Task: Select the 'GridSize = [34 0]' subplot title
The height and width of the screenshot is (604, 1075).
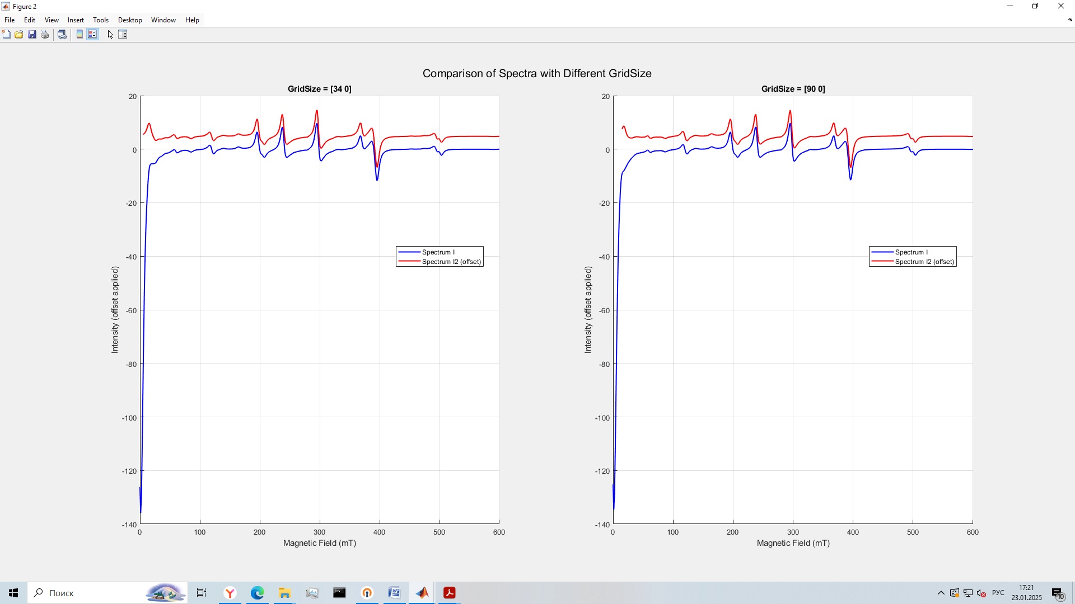Action: 320,89
